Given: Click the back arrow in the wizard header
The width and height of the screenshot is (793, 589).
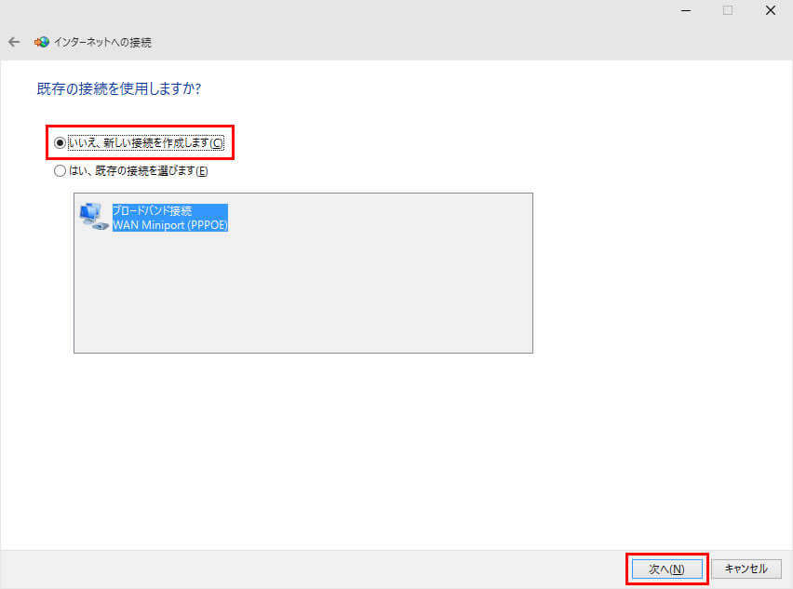Looking at the screenshot, I should click(x=14, y=42).
